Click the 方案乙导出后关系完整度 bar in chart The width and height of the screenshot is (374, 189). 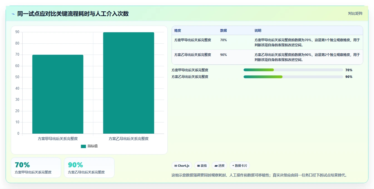point(128,83)
